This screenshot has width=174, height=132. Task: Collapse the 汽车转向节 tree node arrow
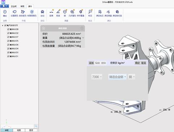(3, 25)
